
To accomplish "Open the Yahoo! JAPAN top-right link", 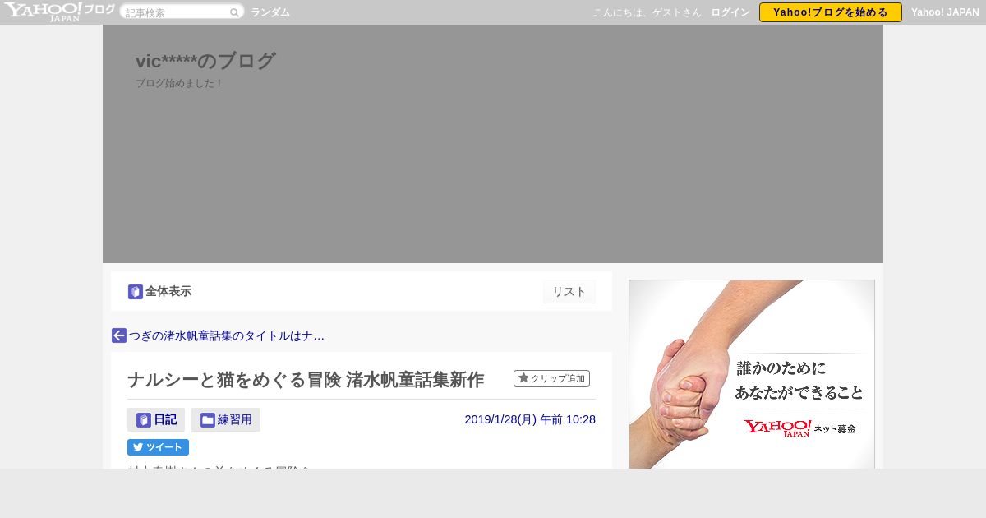I will (x=945, y=12).
